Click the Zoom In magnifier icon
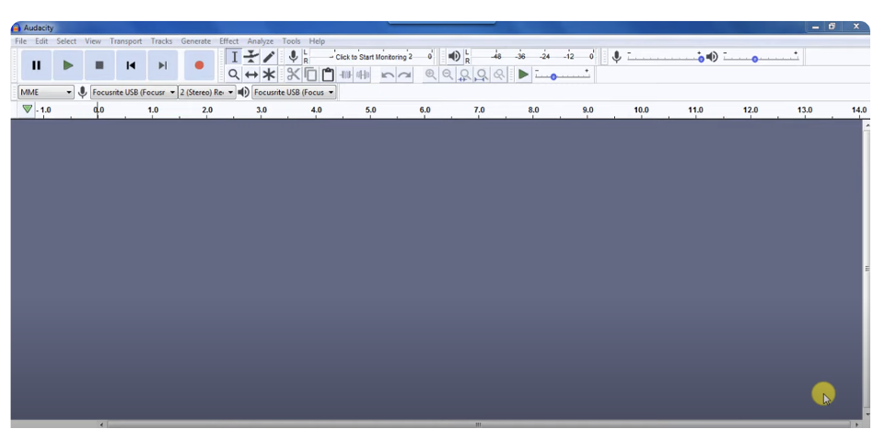Screen dimensions: 884x429 [430, 75]
